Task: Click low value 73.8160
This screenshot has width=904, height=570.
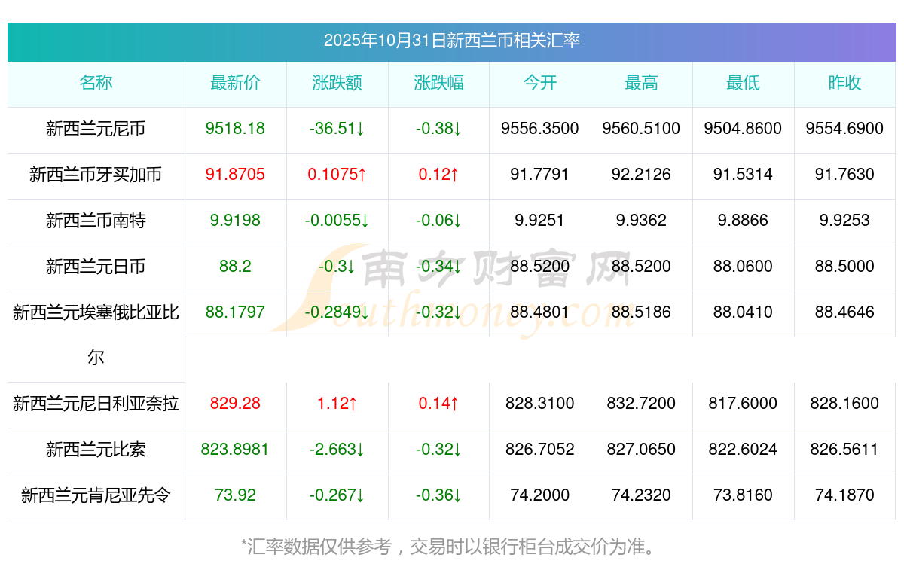Action: tap(743, 495)
